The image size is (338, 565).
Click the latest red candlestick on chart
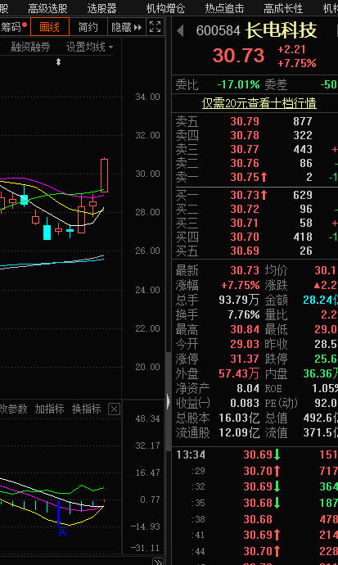(105, 175)
